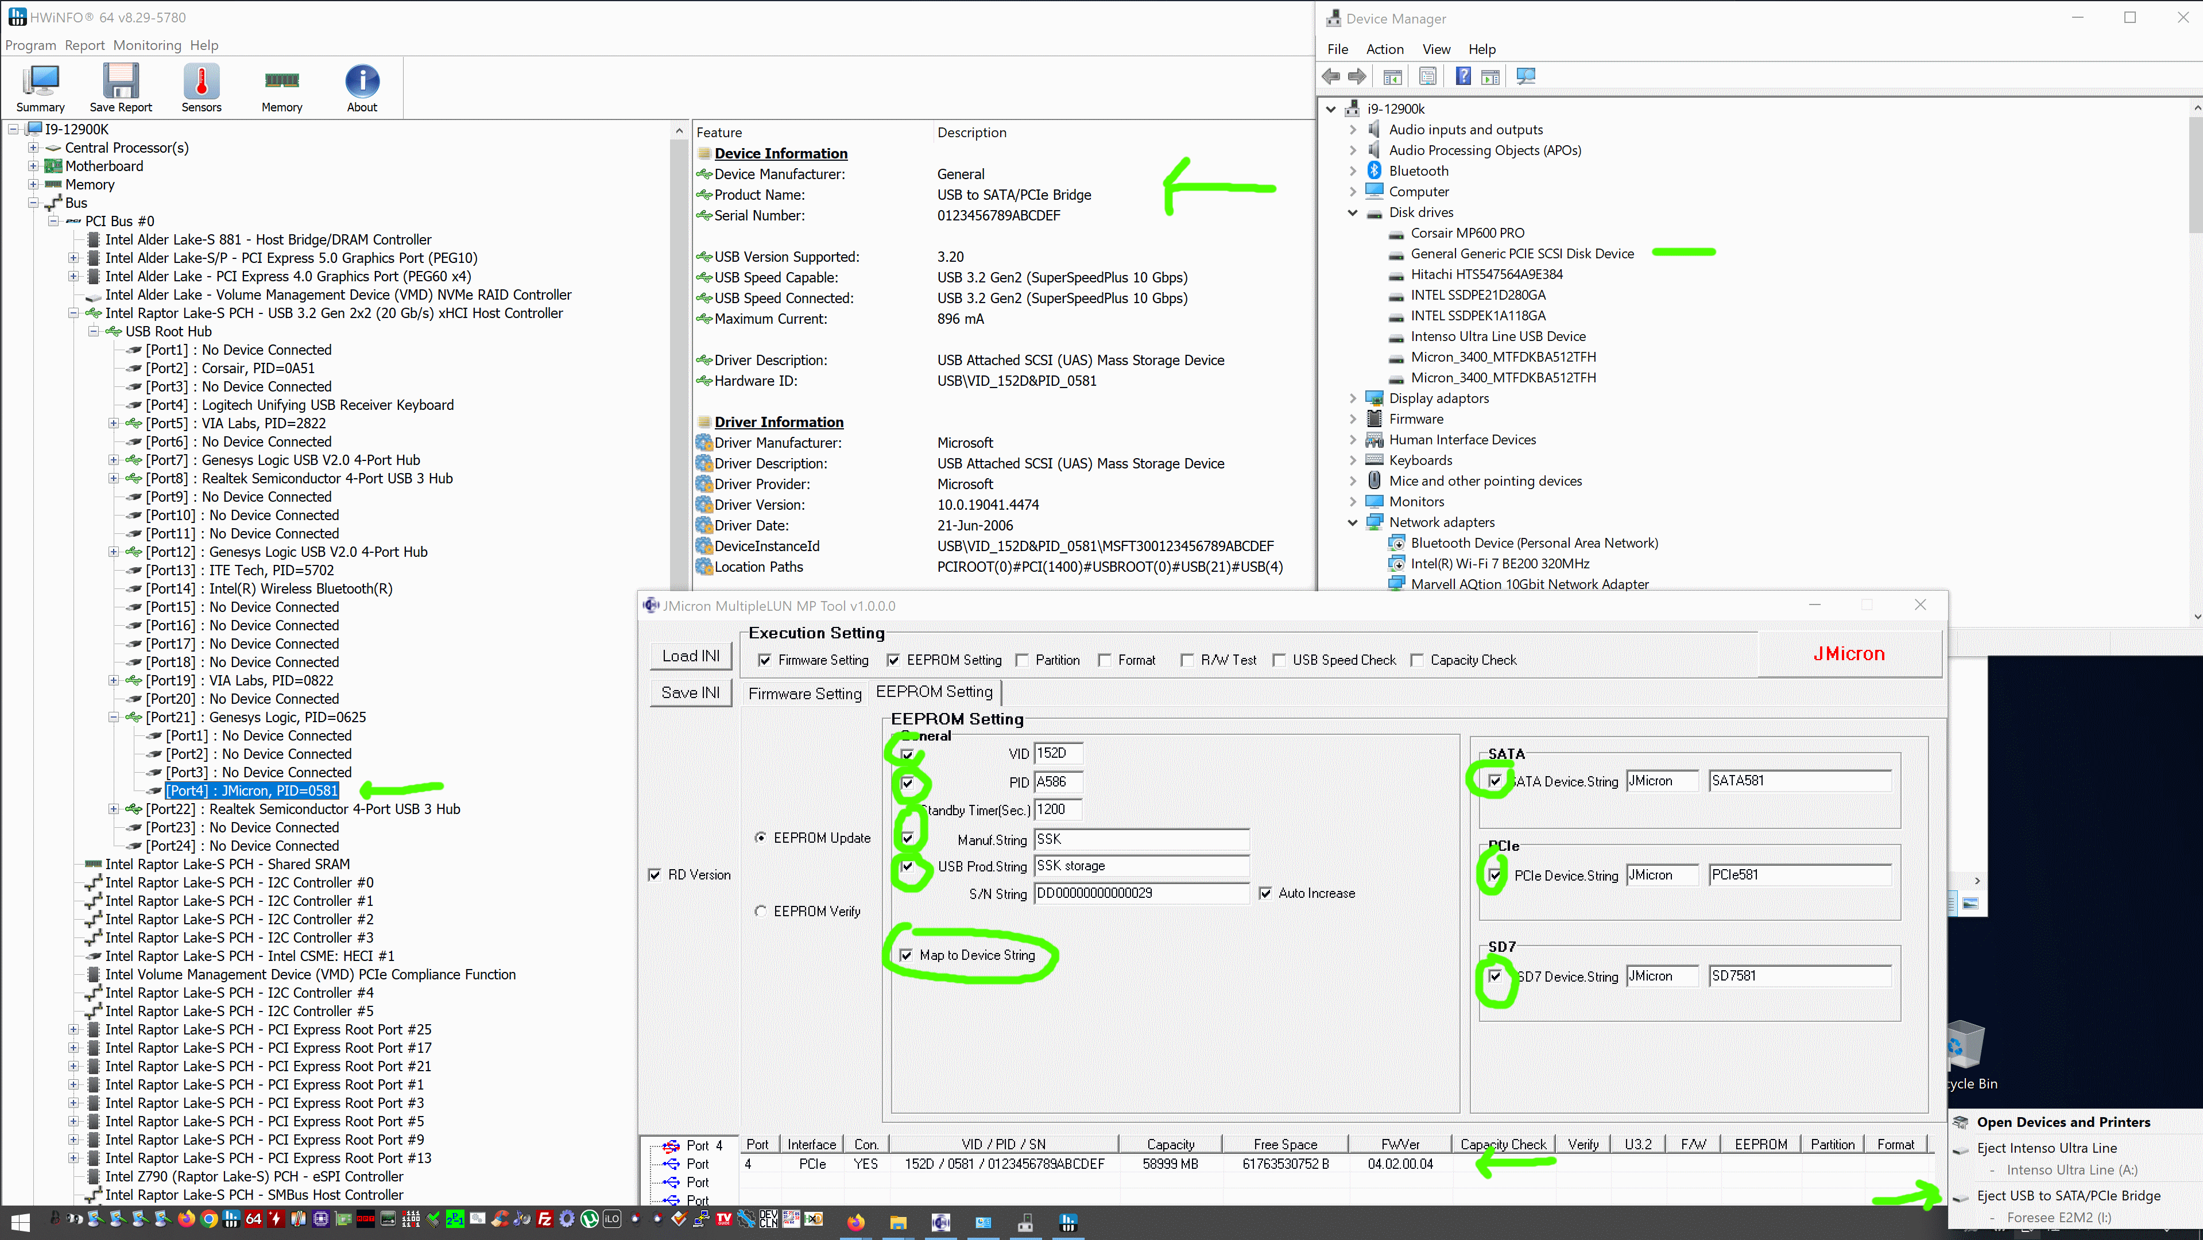Click the Action Pane toggle icon in Device Manager

click(1490, 77)
